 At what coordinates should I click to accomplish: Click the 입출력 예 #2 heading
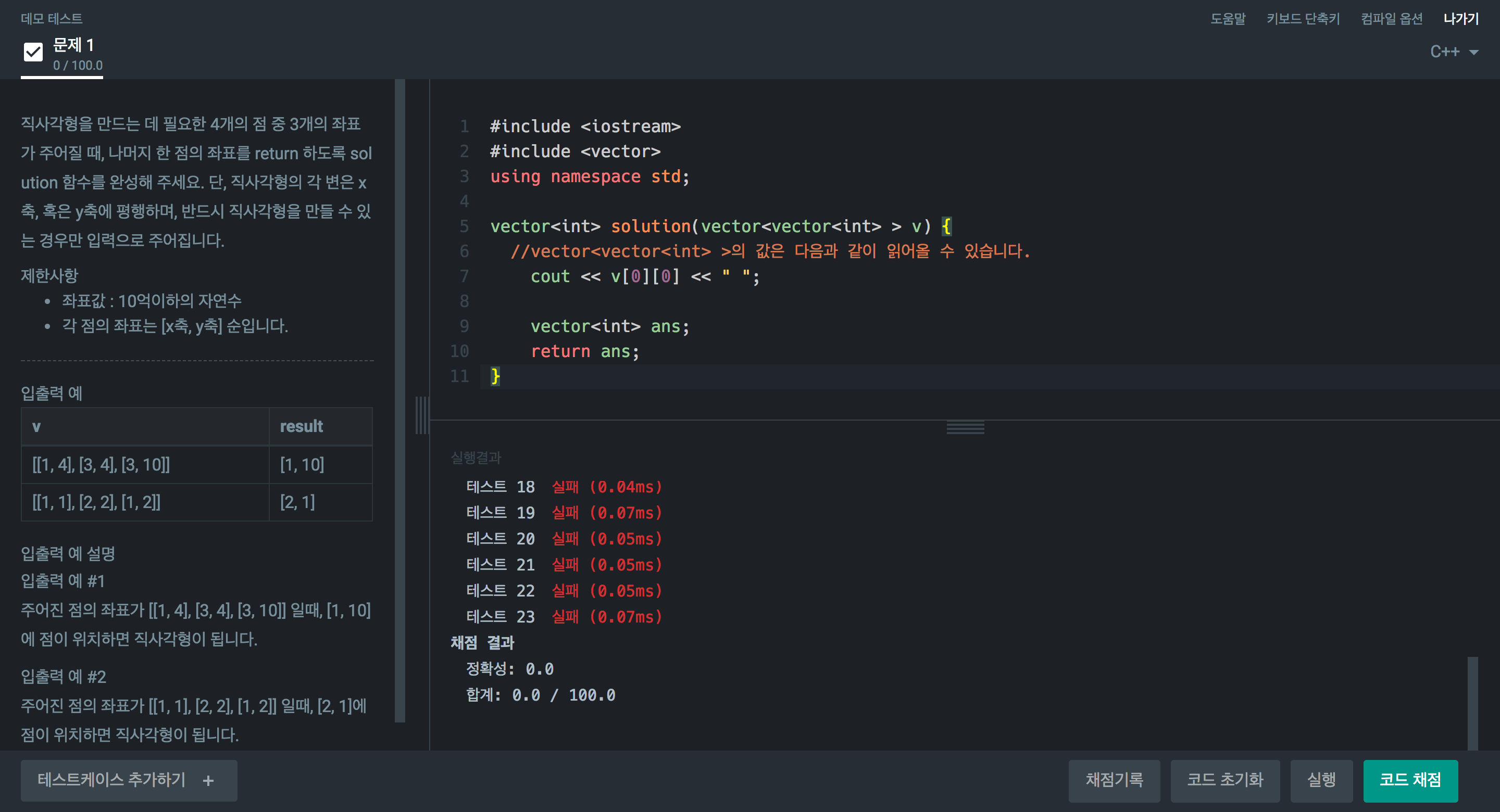tap(64, 676)
